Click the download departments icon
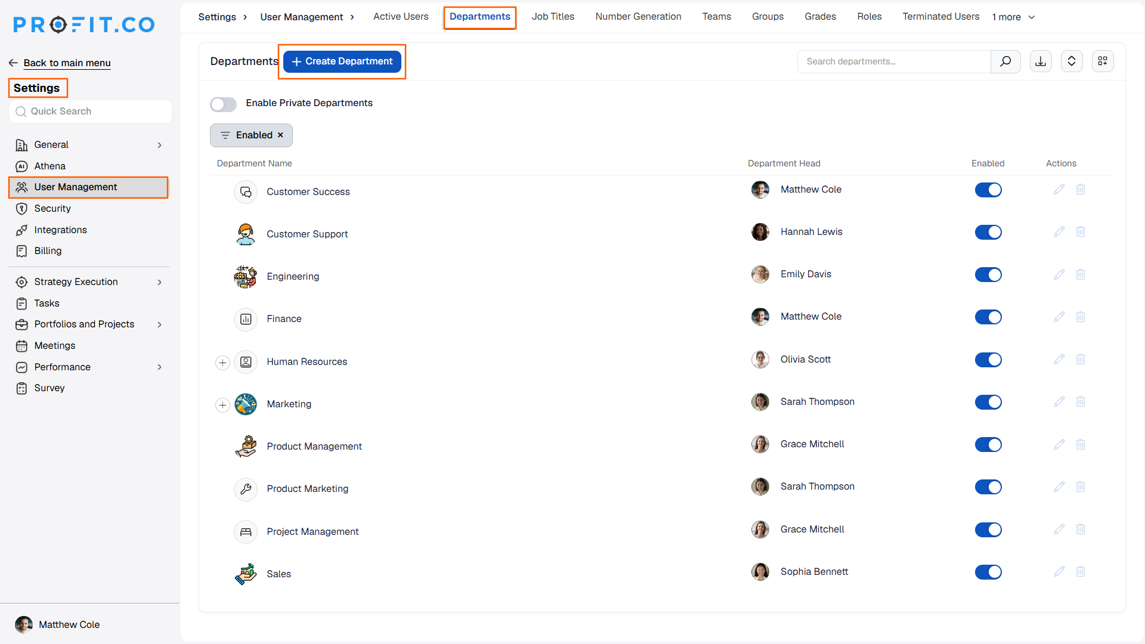Viewport: 1145px width, 644px height. (x=1041, y=61)
